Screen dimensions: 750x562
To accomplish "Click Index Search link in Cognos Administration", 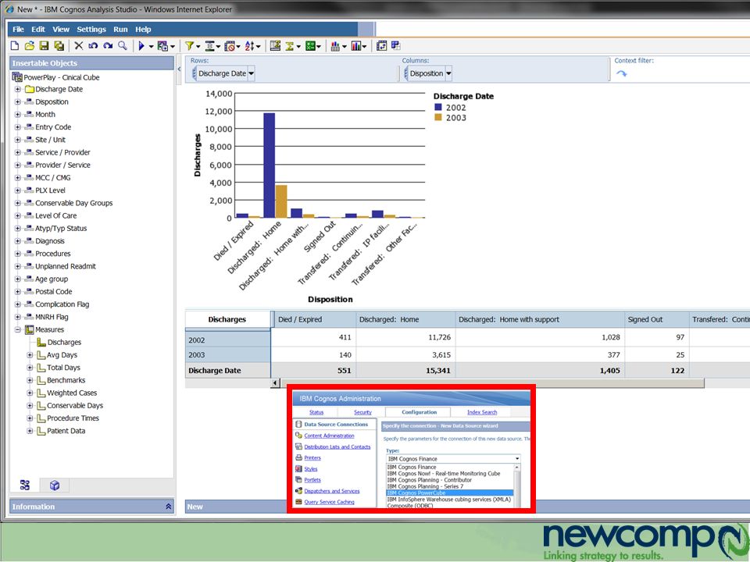I will point(482,412).
